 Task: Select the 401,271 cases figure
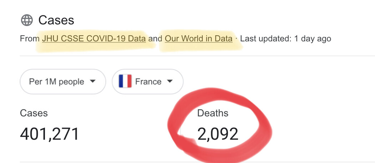pos(50,134)
